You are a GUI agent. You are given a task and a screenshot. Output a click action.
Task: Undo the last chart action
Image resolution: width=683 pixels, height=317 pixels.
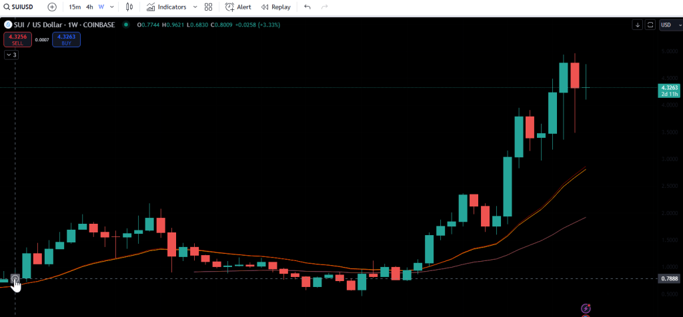pyautogui.click(x=307, y=7)
